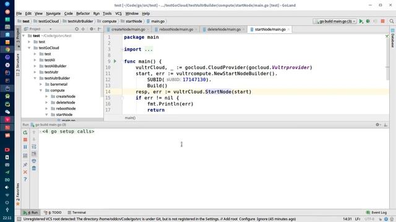Click the volume icon in system dock
The width and height of the screenshot is (396, 222).
click(7, 187)
